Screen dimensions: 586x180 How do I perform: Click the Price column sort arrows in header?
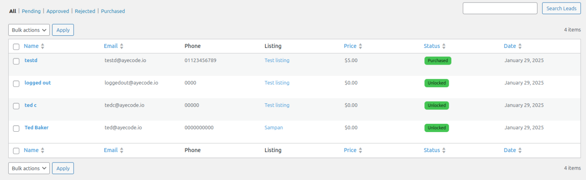click(360, 46)
